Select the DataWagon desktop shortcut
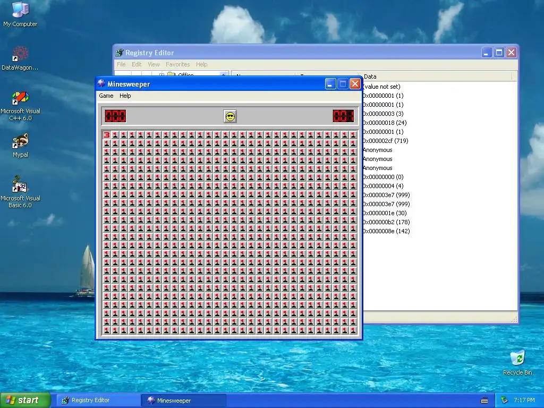 (20, 58)
